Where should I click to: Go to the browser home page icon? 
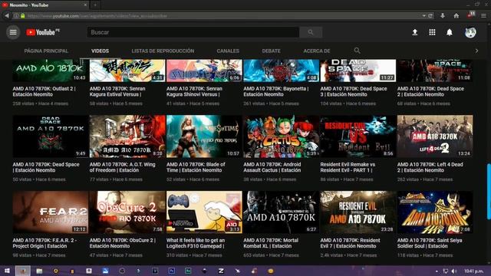[456, 15]
